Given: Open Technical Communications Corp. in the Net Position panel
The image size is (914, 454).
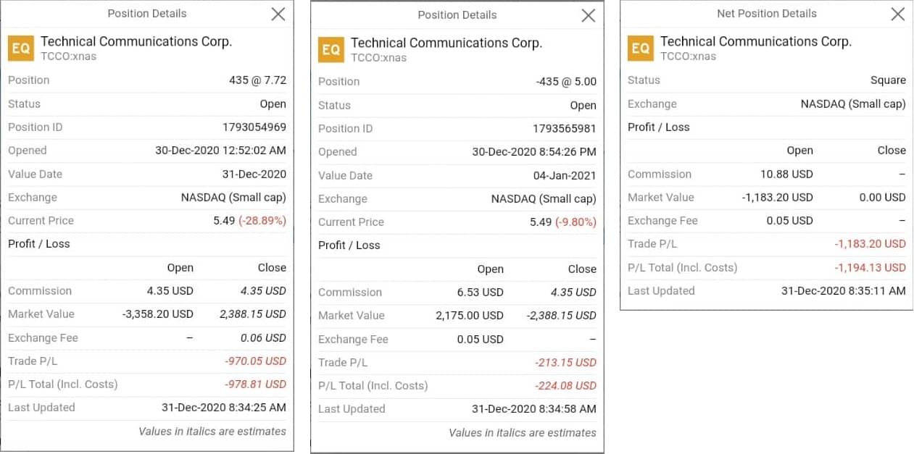Looking at the screenshot, I should 755,41.
